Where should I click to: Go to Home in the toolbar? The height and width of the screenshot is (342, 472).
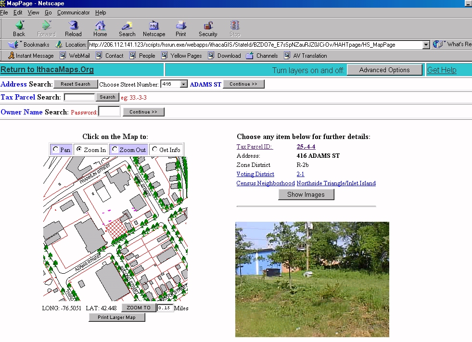(100, 28)
